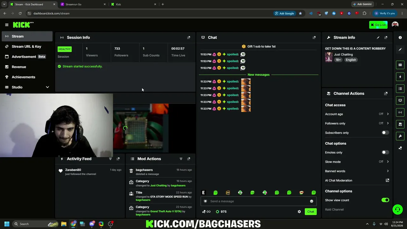Screen dimensions: 407x229
Task: Click the Windows taskbar Search box
Action: point(36,224)
